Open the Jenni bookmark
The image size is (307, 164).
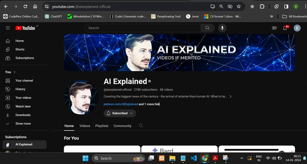tap(193, 16)
